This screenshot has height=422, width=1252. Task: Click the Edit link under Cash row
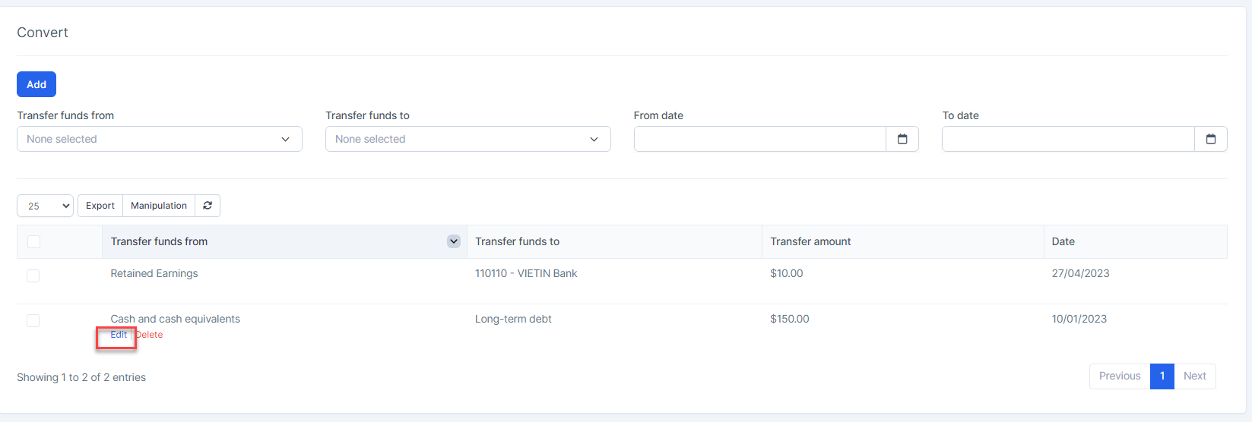coord(119,335)
